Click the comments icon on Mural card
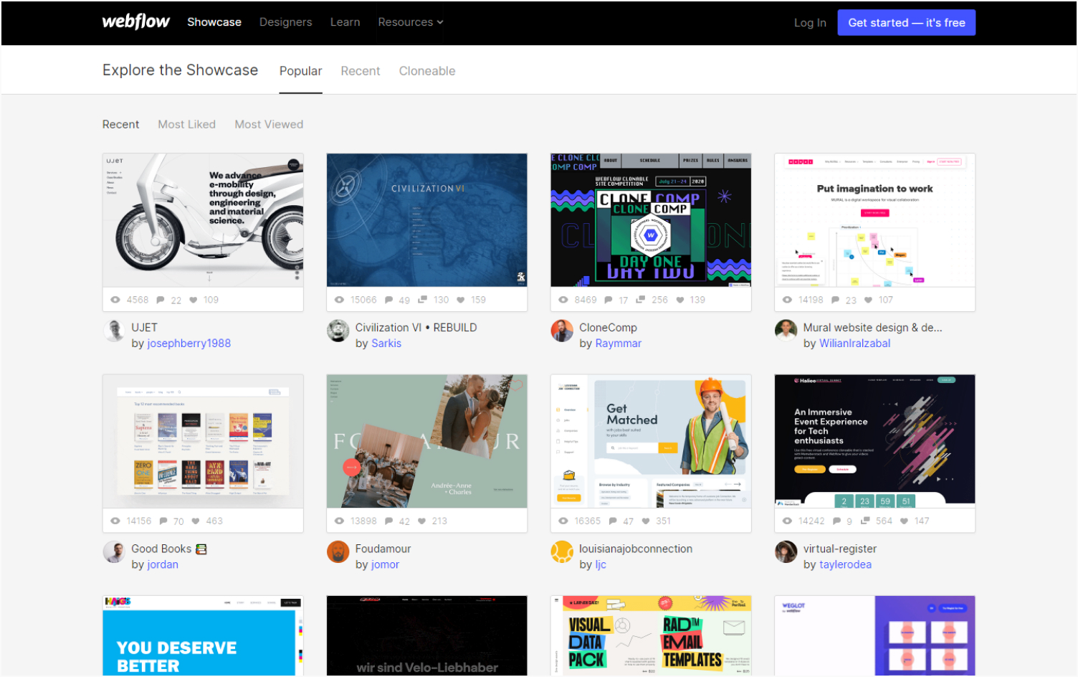 point(836,300)
